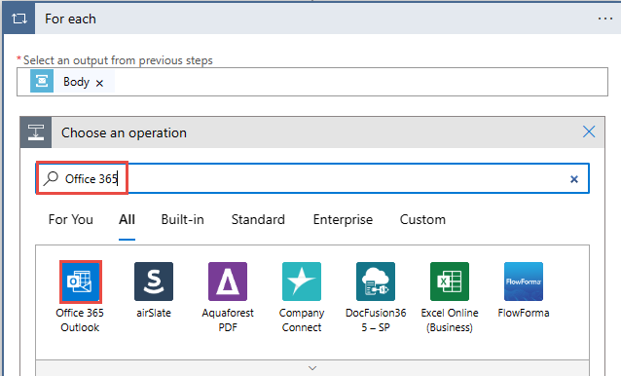Click the For each loop icon
Screen dimensions: 621x376
(19, 19)
